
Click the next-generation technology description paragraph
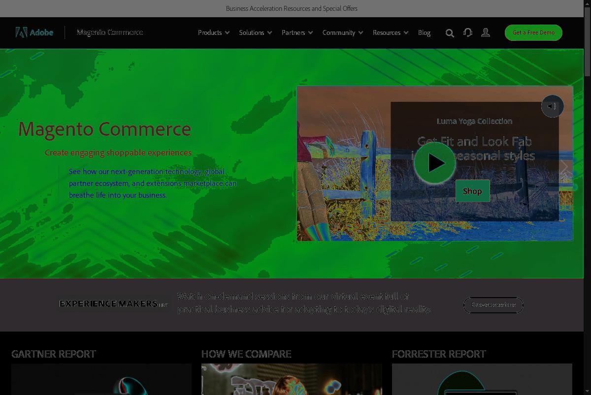(x=153, y=183)
